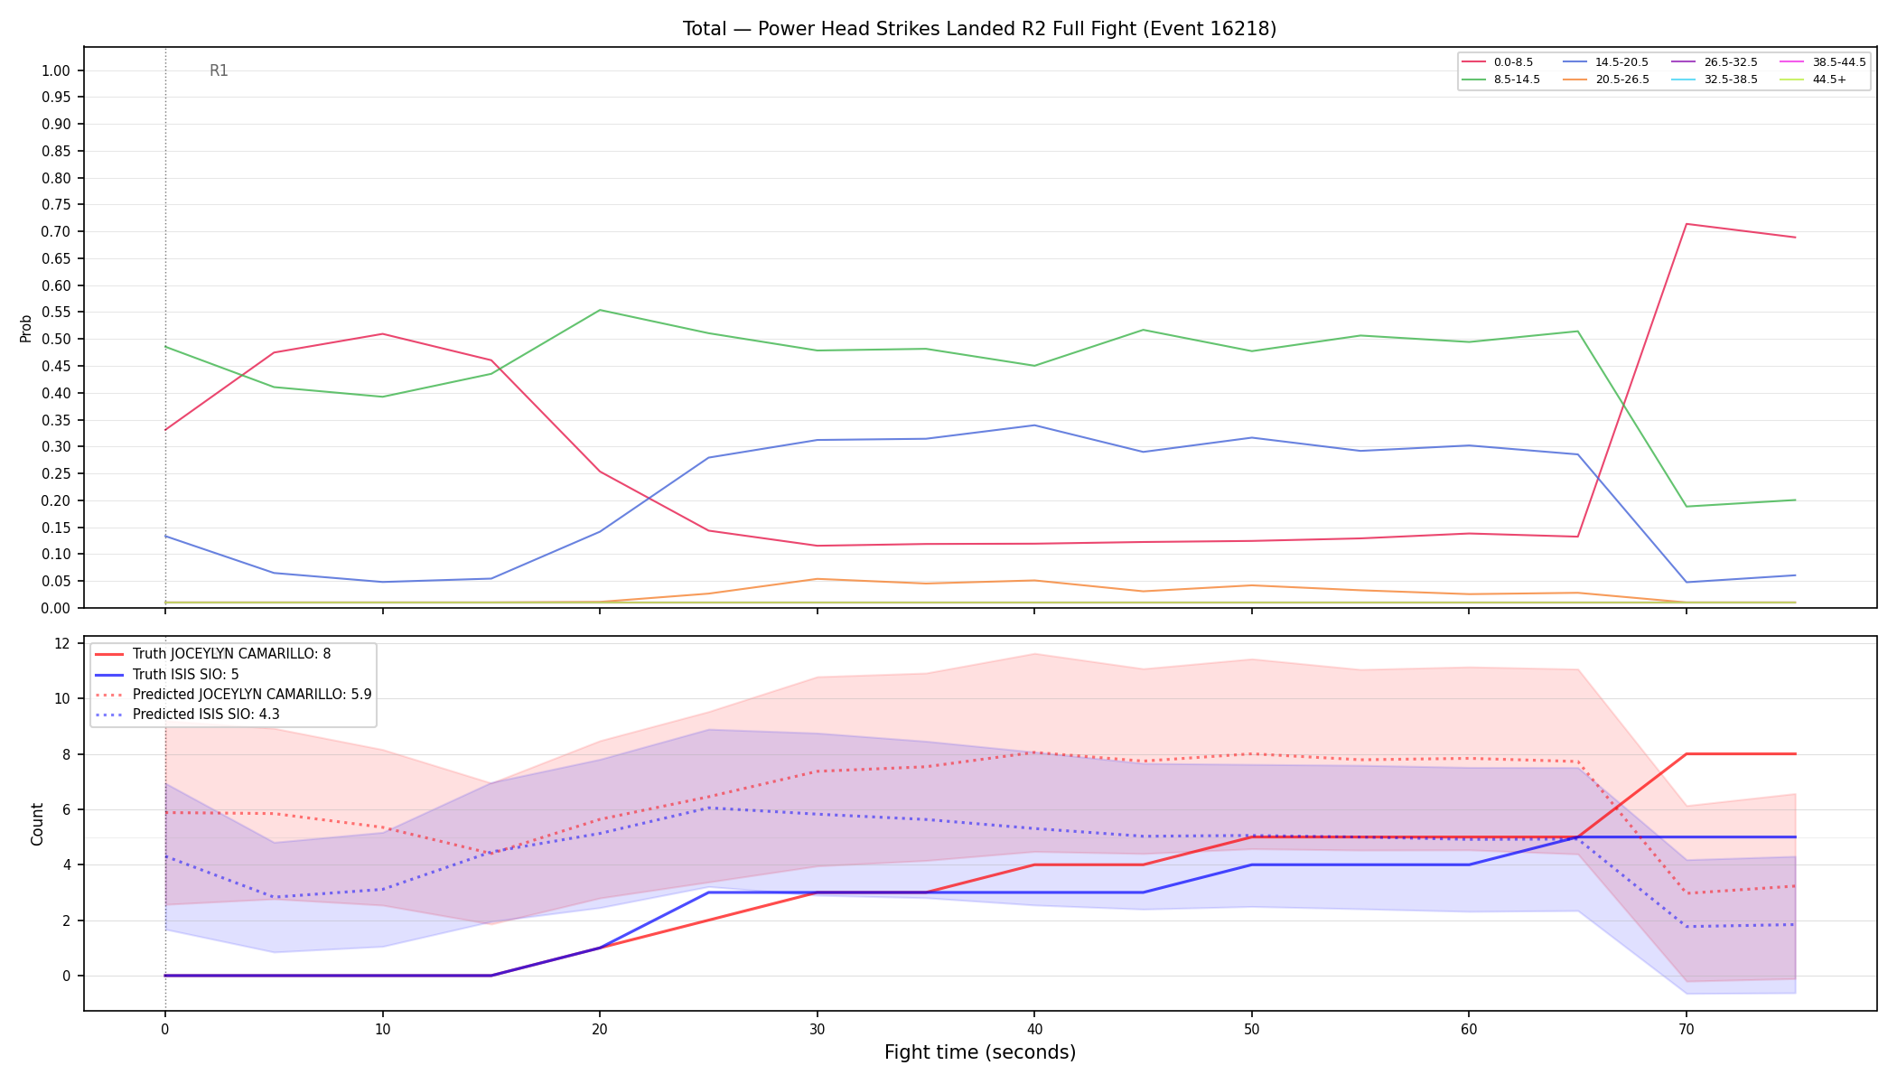Click the 12 tick on the Count axis
The width and height of the screenshot is (1897, 1084).
62,643
